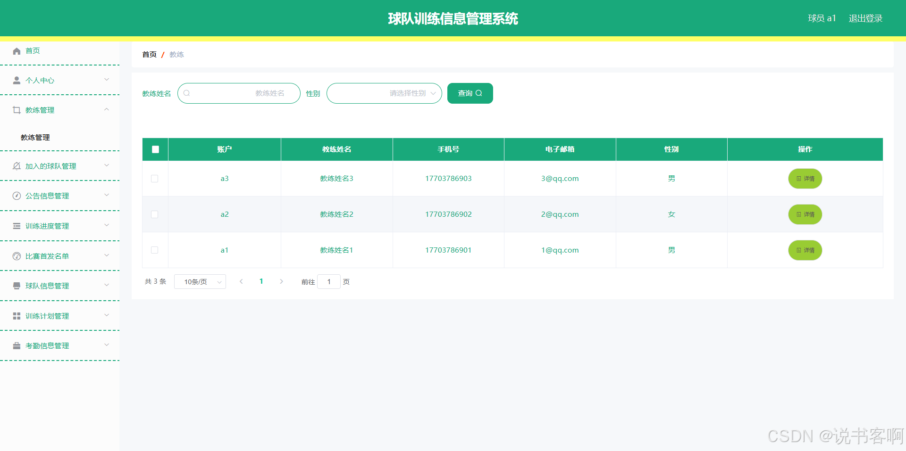Click the email cell 2@qq.com
The height and width of the screenshot is (451, 906).
pyautogui.click(x=560, y=214)
